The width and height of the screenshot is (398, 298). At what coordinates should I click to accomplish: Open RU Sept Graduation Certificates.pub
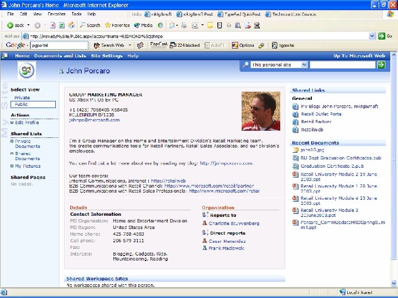[341, 158]
